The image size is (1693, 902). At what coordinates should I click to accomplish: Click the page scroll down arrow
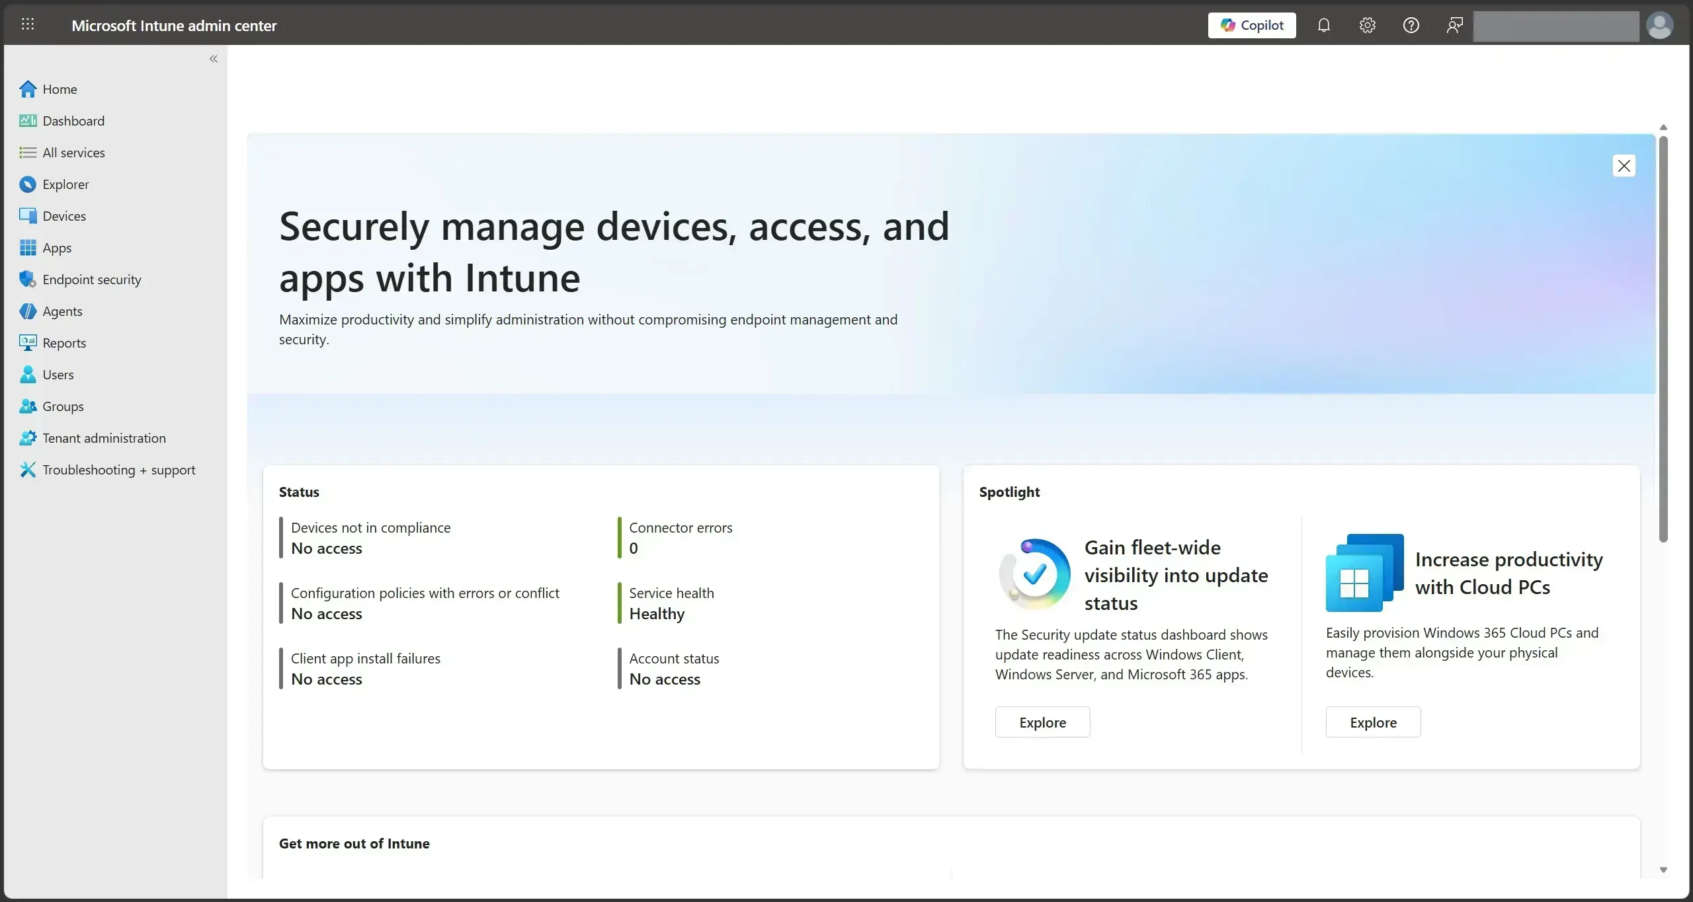(x=1663, y=870)
